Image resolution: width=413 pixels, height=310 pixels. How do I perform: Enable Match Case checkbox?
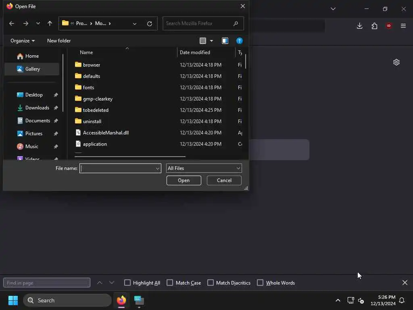(170, 283)
